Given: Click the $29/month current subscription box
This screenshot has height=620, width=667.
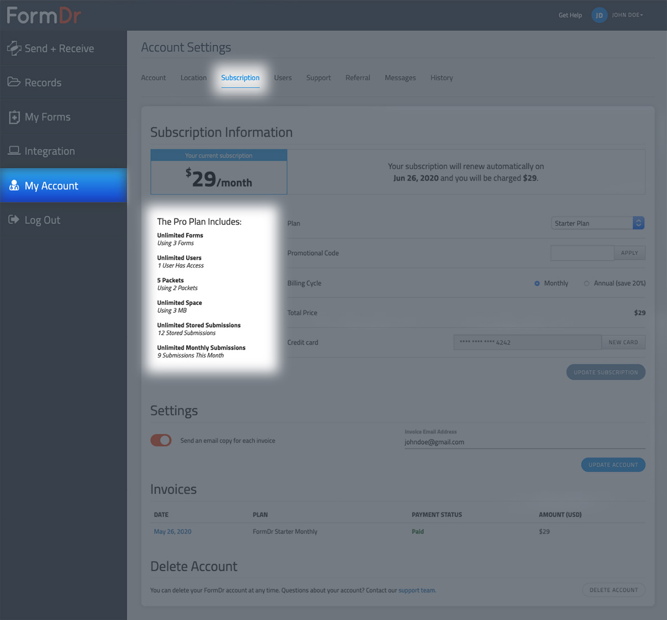Looking at the screenshot, I should [x=219, y=172].
